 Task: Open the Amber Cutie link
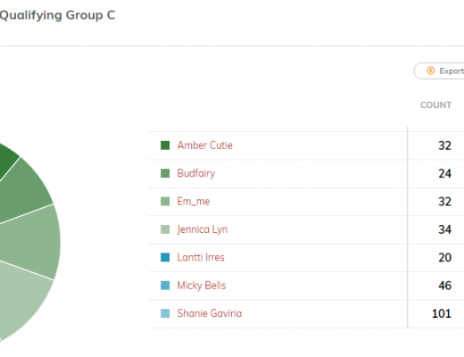pos(204,145)
